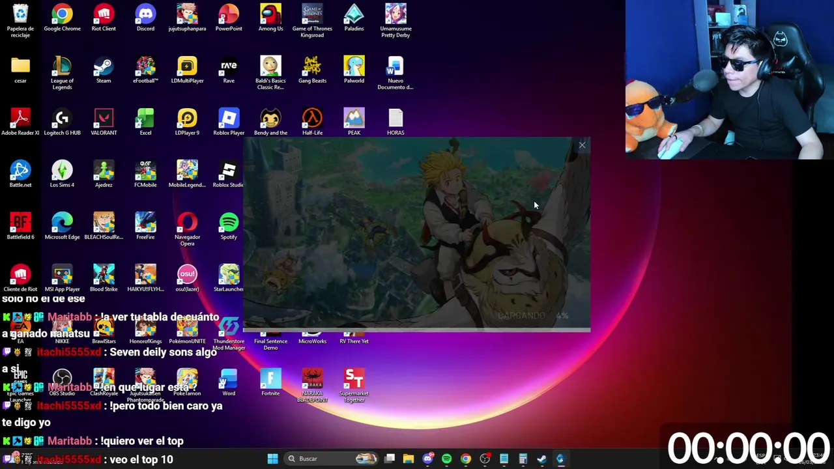Select the Word desktop shortcut
Screen dimensions: 834x469
click(x=229, y=382)
